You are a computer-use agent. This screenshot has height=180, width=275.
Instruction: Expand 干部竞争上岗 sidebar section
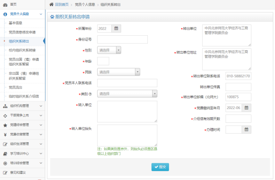point(41,116)
